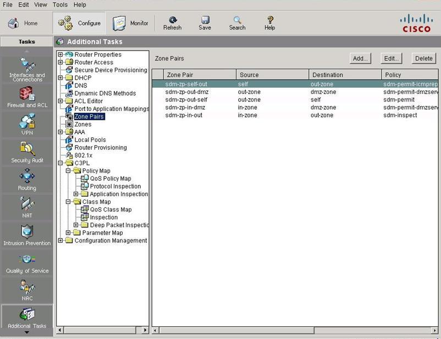Collapse the C3PL folder
441x339 pixels.
click(x=60, y=163)
